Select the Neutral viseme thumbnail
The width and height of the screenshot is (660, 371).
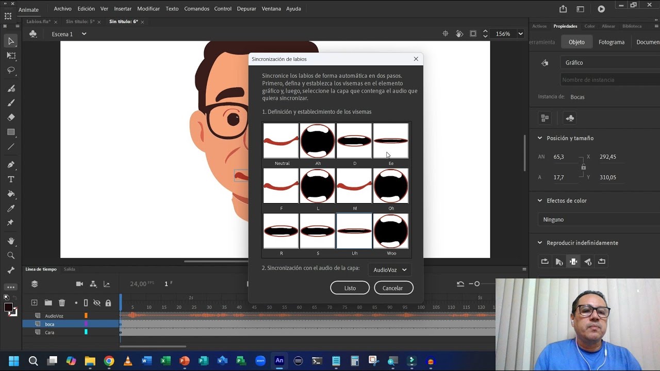[281, 141]
